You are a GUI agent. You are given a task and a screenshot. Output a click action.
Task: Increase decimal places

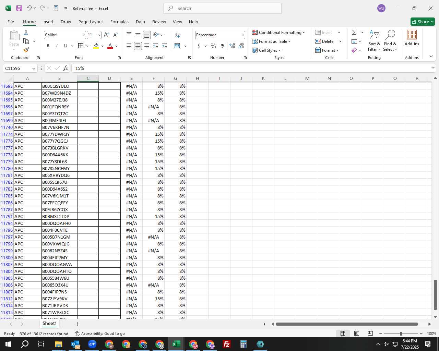[232, 46]
